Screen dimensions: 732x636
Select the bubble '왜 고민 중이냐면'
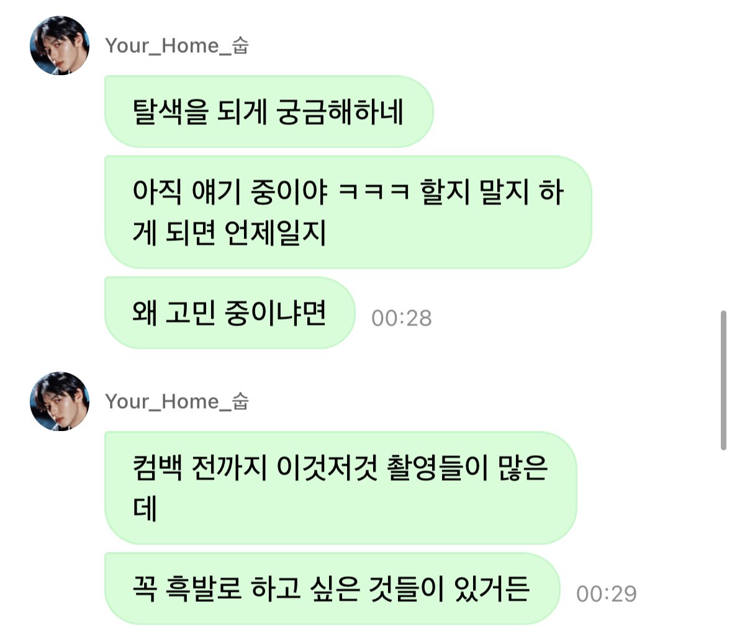[x=230, y=312]
